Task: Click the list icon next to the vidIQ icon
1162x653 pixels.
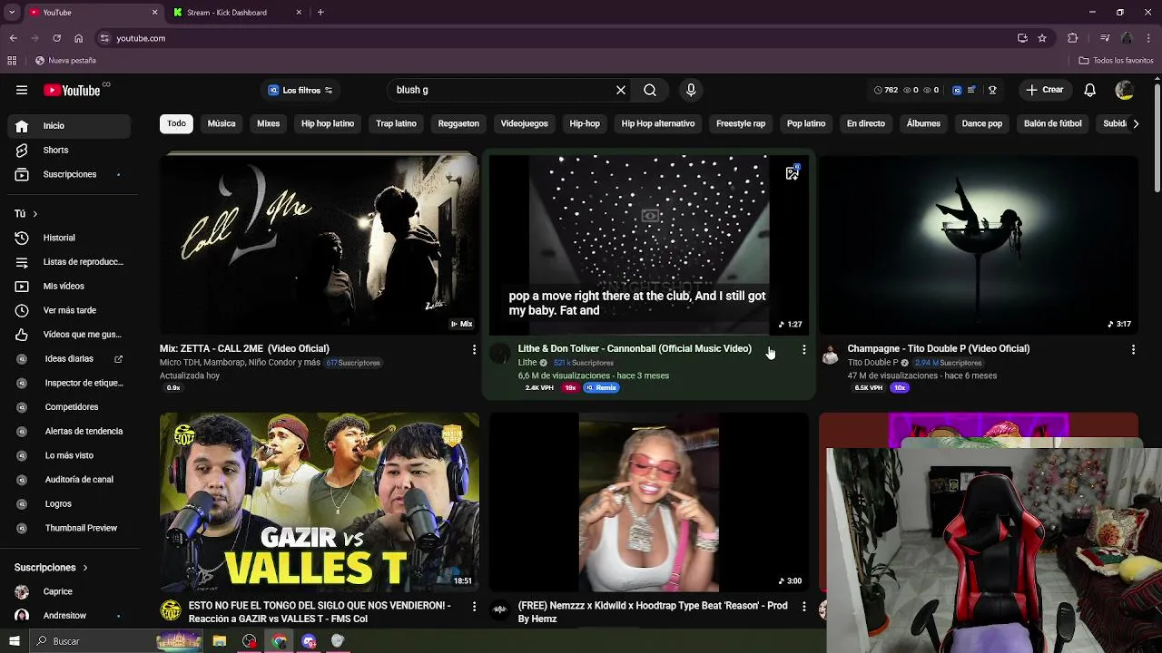Action: click(x=971, y=90)
